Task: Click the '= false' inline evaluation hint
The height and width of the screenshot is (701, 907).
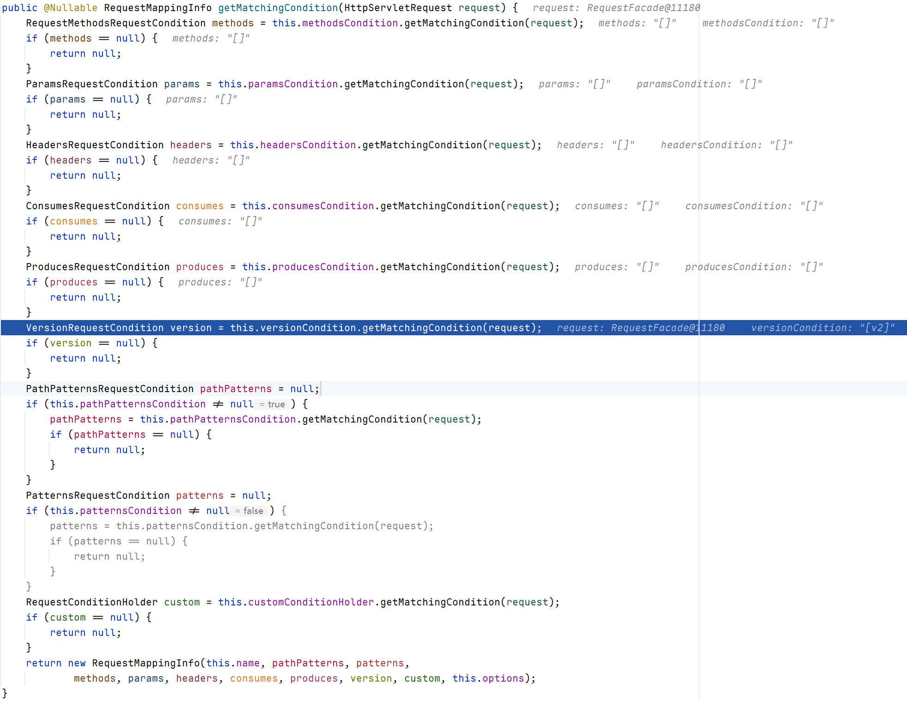Action: click(249, 511)
